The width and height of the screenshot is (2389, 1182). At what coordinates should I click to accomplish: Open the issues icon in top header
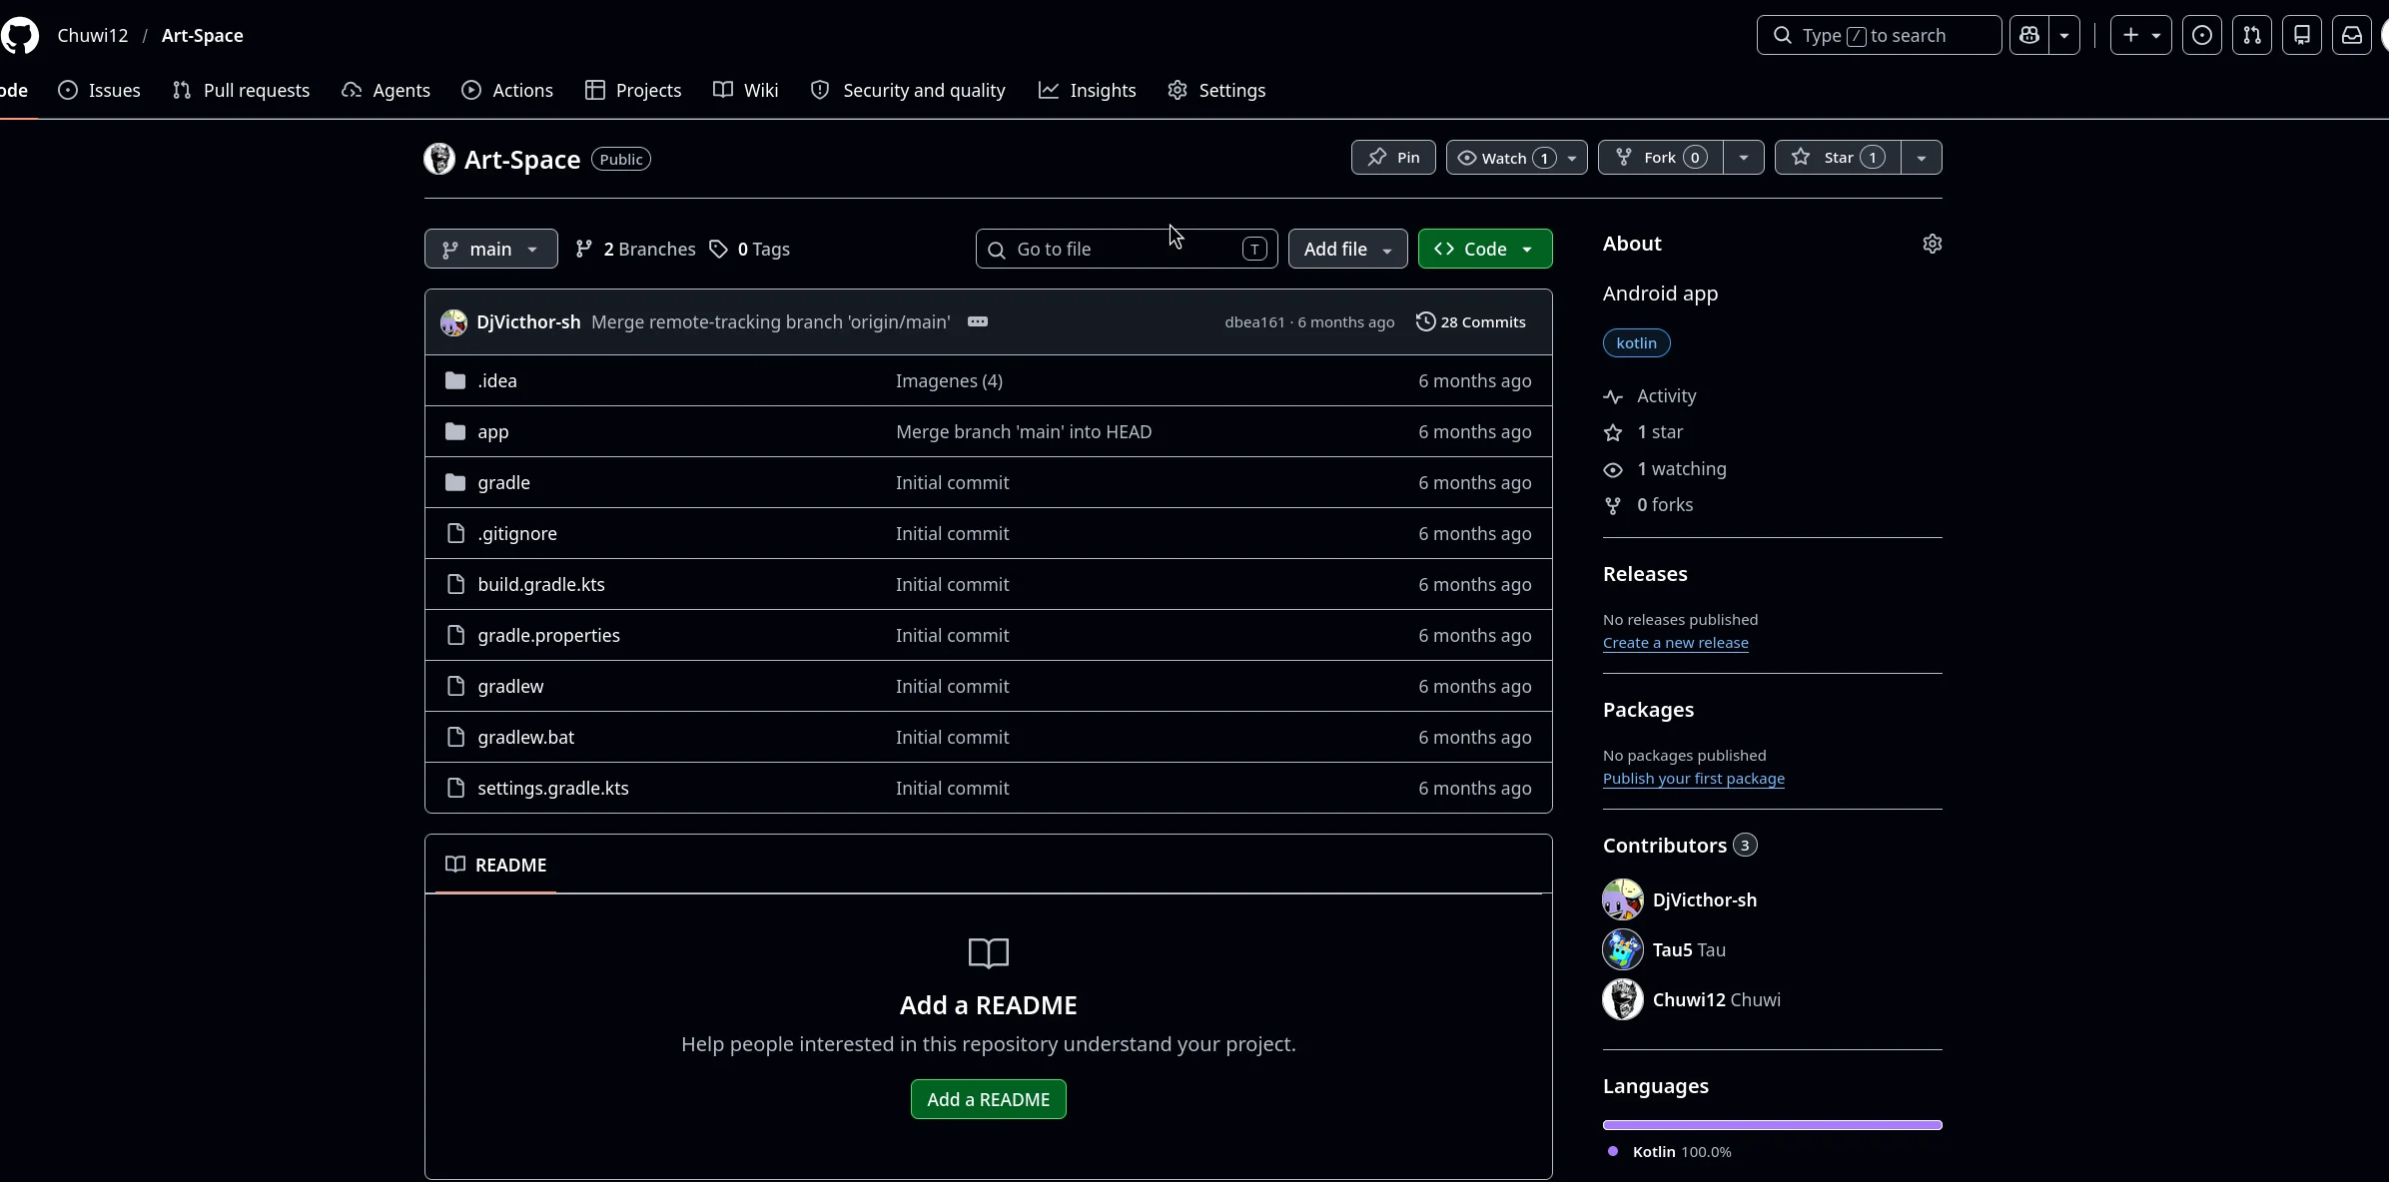click(x=2202, y=35)
